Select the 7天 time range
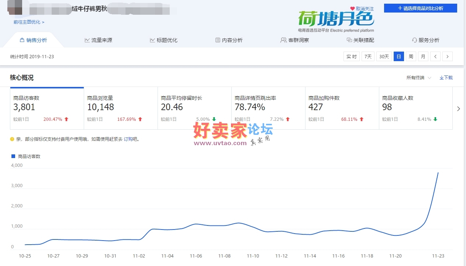 tap(368, 56)
